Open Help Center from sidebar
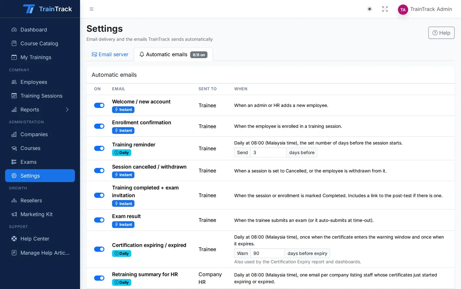Viewport: 461px width, 289px height. [x=40, y=239]
